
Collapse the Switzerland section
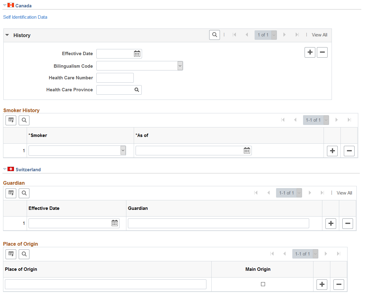click(5, 169)
